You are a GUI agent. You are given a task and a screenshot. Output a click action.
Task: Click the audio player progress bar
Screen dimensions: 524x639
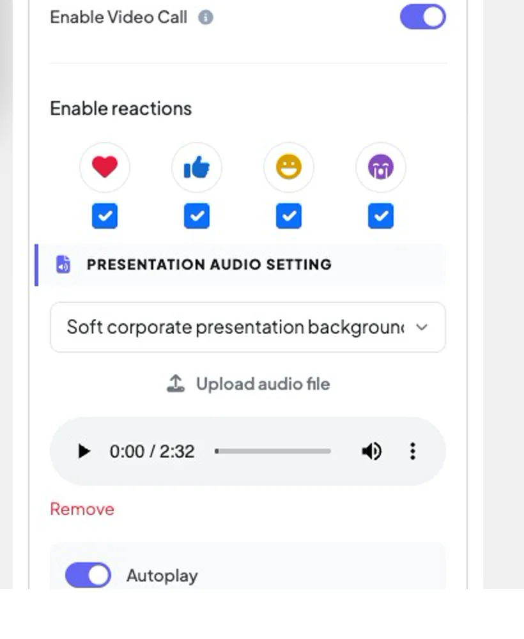[x=273, y=451]
